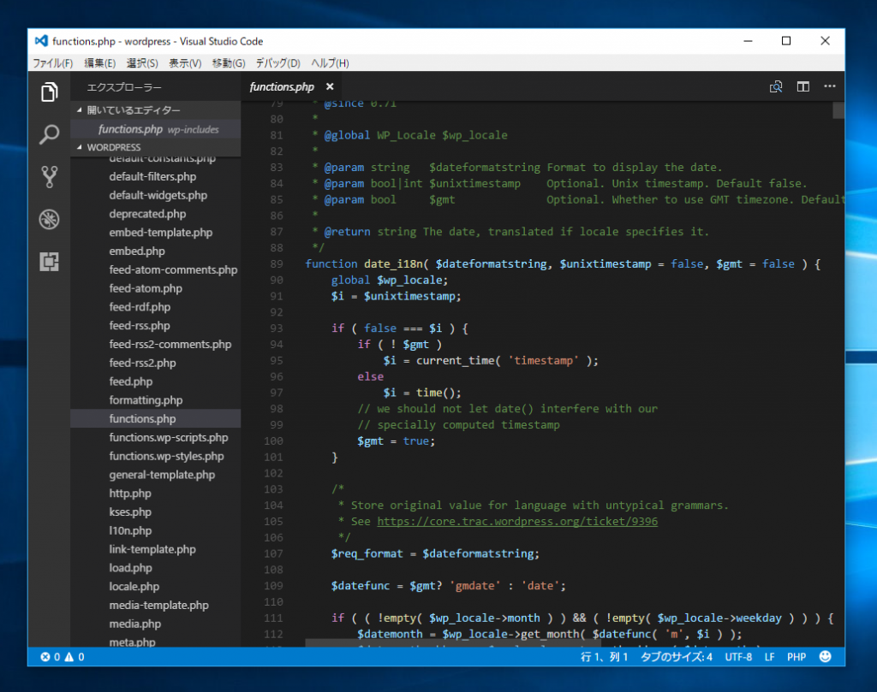
Task: Send feedback via the status bar smiley
Action: (x=824, y=657)
